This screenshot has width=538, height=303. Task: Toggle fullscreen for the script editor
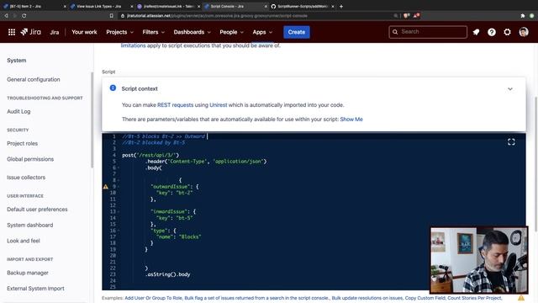click(x=511, y=142)
